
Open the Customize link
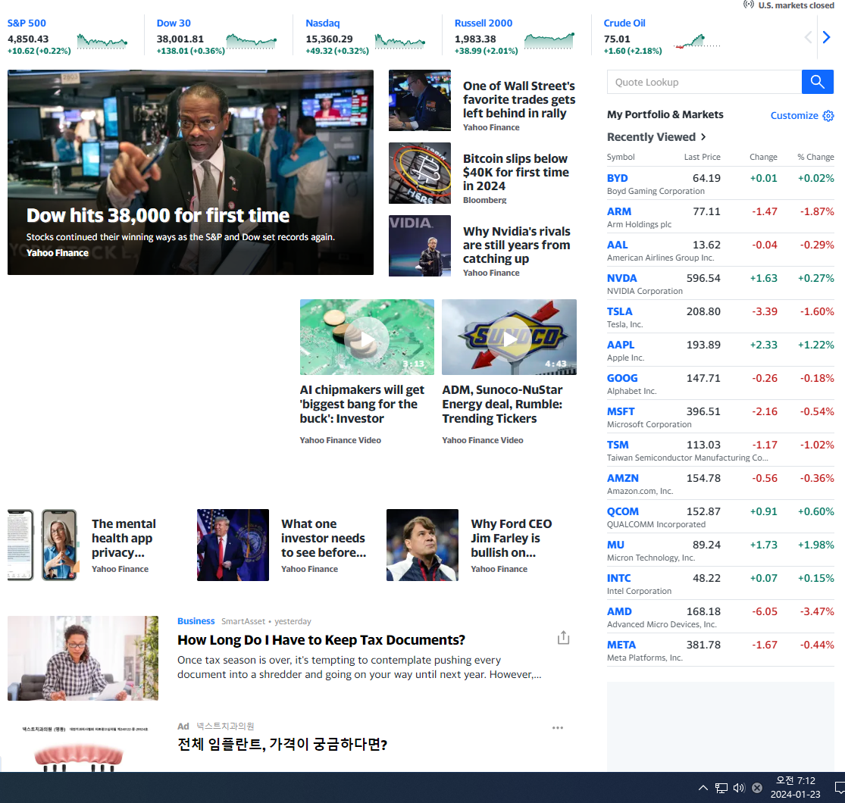[x=794, y=116]
